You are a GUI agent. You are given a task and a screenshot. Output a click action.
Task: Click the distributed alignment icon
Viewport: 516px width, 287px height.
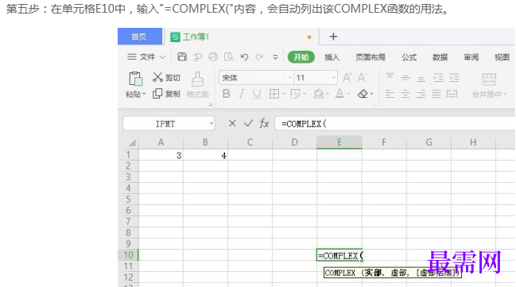click(452, 94)
